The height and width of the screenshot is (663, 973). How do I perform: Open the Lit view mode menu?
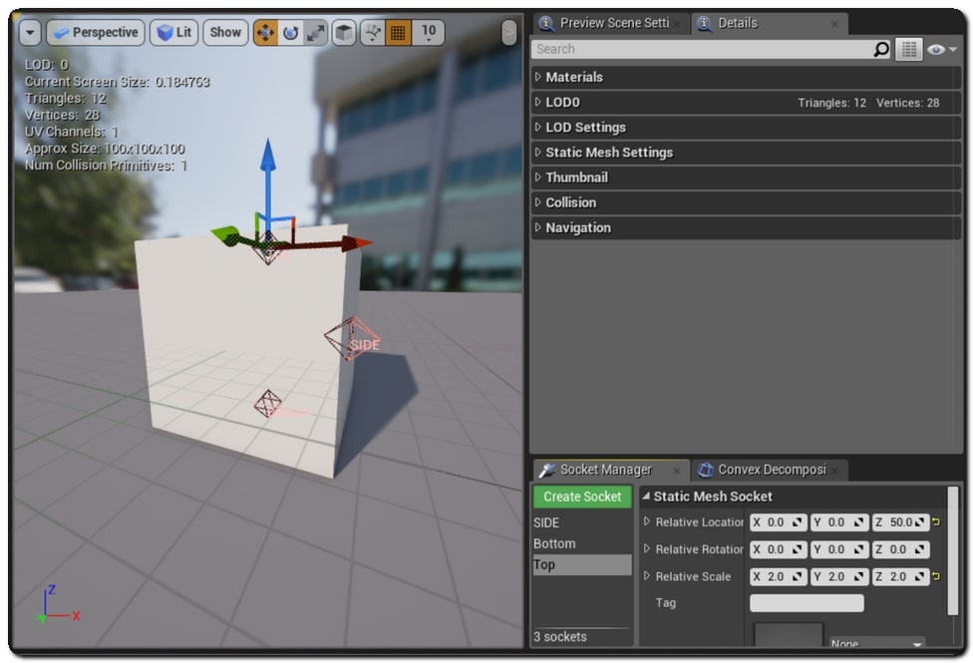[174, 32]
